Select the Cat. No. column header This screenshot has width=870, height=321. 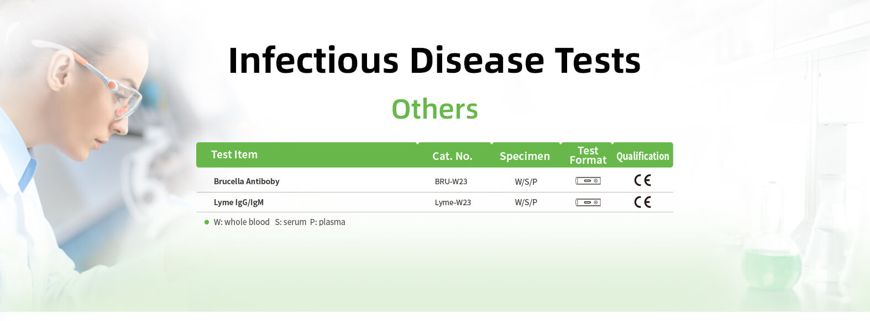click(x=452, y=156)
